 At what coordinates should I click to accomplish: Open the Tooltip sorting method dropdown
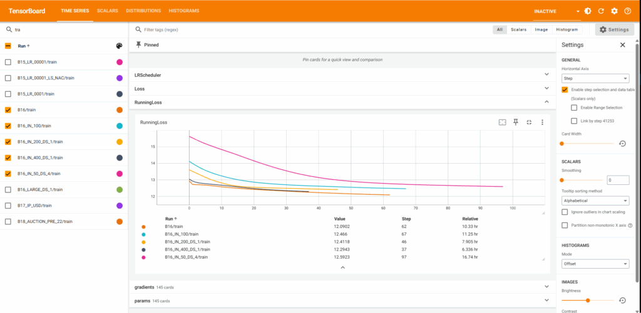pos(595,201)
